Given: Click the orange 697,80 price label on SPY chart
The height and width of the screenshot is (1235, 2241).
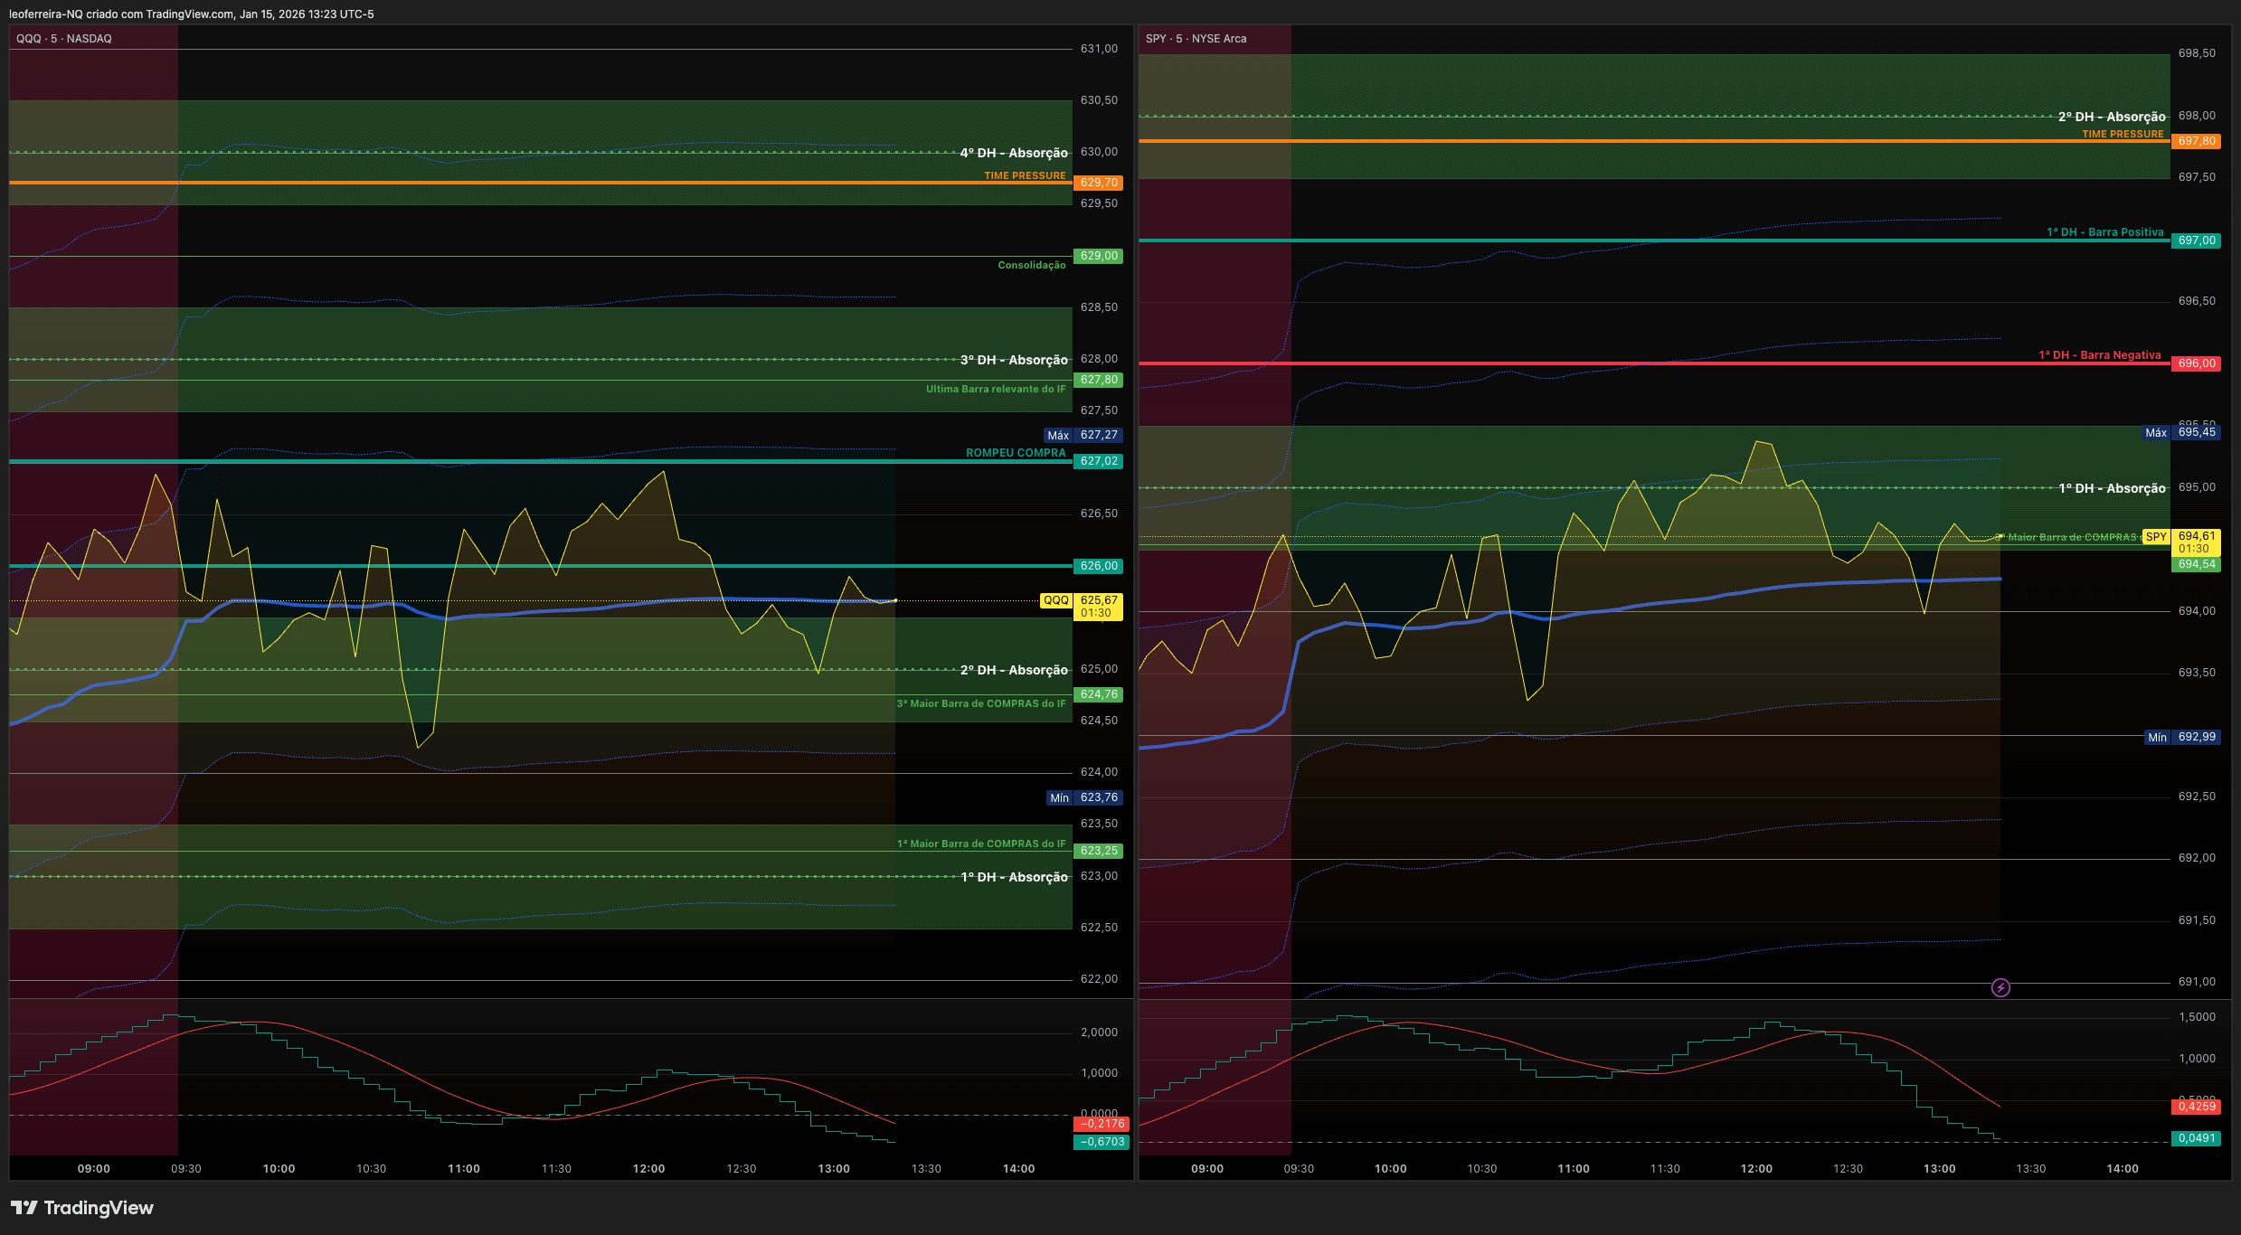Looking at the screenshot, I should pos(2196,141).
